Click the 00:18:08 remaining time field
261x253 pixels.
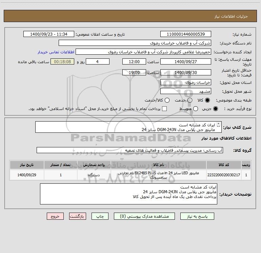[x=62, y=61]
